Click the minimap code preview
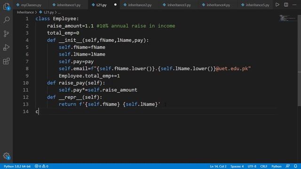Viewport: 301px width, 169px height. 287,18
